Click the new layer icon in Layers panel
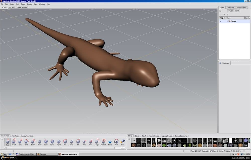 tap(221, 14)
